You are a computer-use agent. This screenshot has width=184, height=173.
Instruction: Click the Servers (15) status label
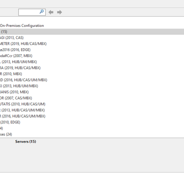[x=26, y=142]
